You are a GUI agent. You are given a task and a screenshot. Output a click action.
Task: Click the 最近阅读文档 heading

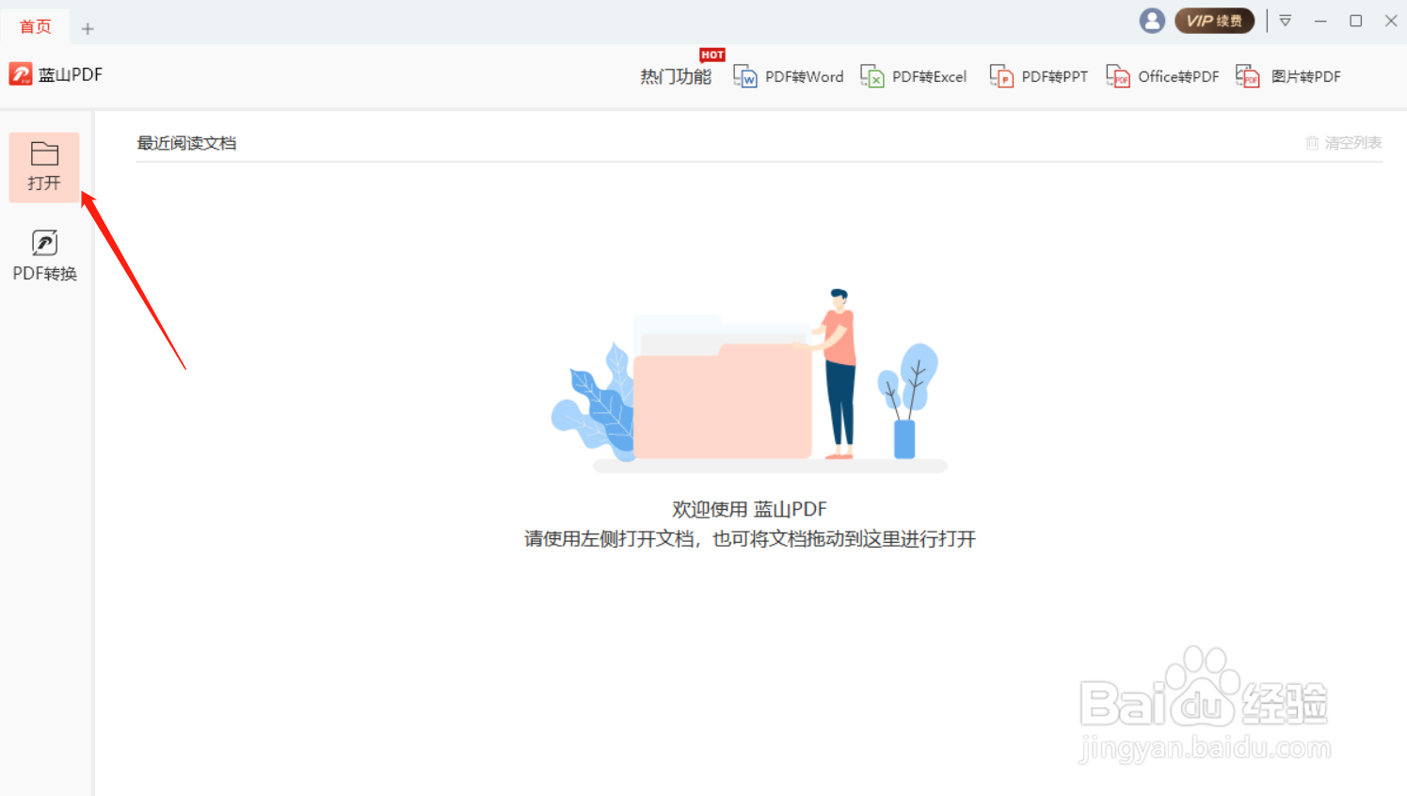(x=186, y=143)
